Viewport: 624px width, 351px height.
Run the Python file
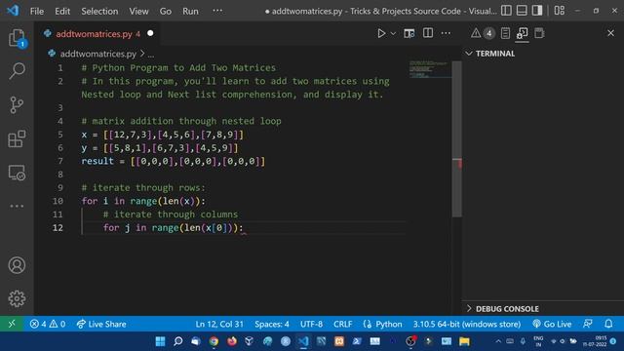[x=381, y=33]
